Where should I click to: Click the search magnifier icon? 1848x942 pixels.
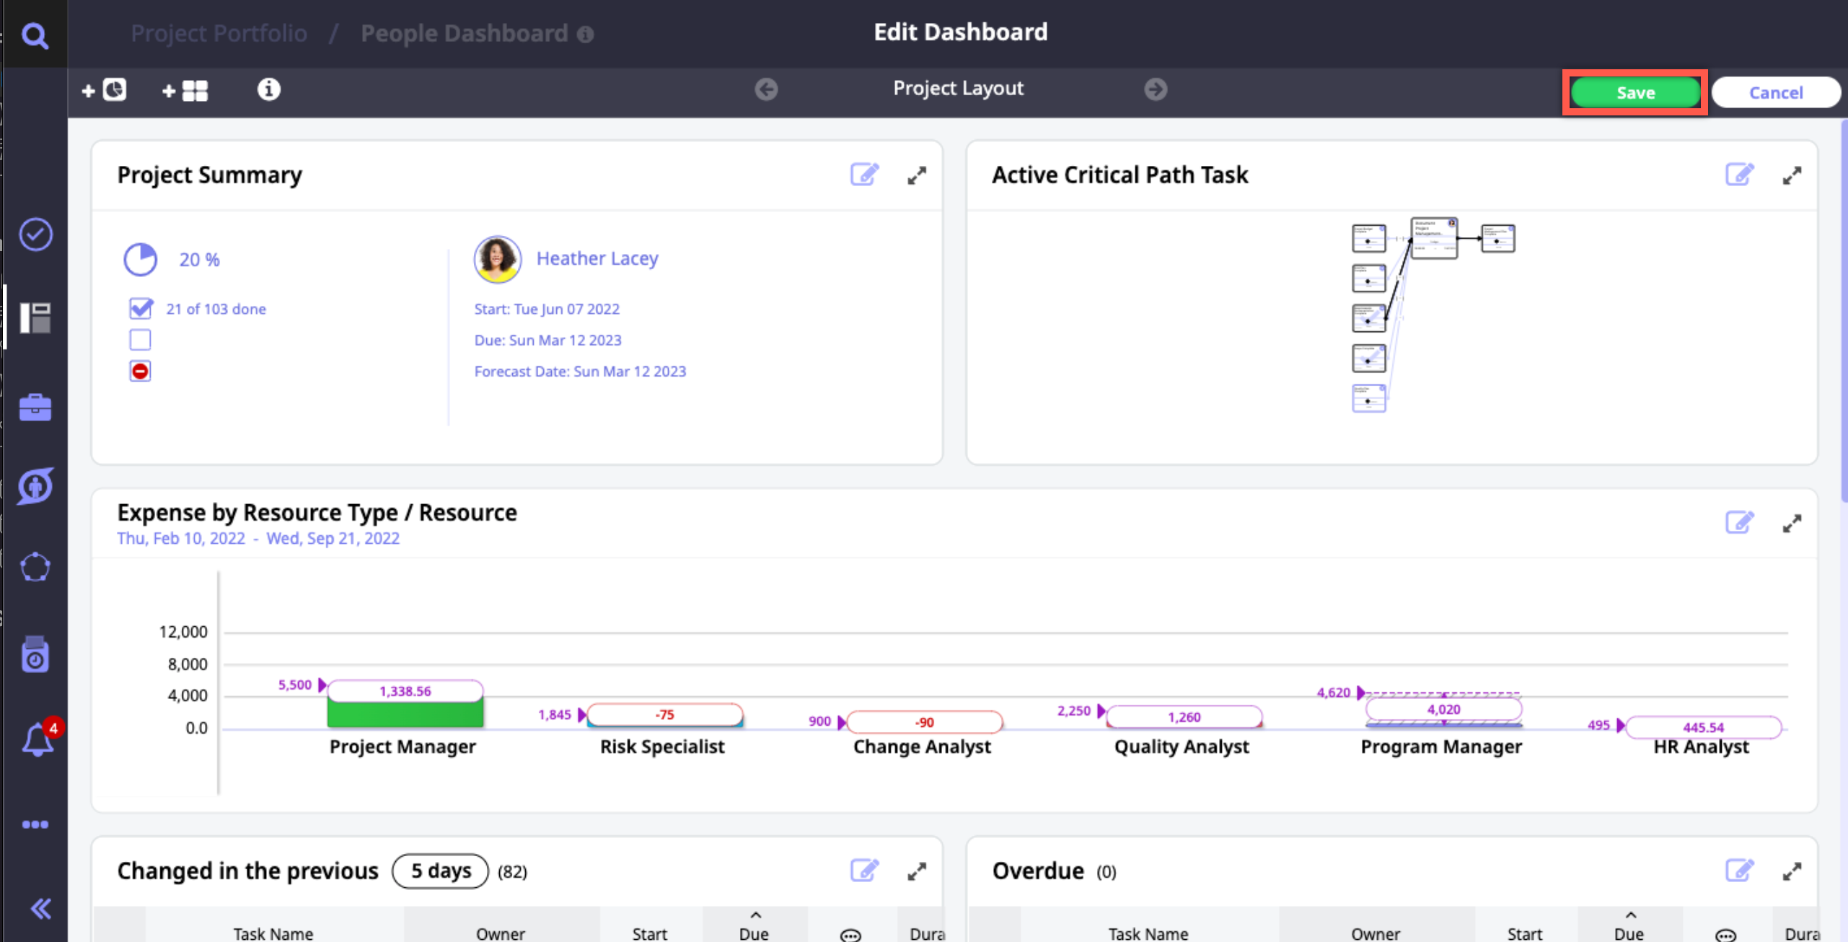[34, 35]
